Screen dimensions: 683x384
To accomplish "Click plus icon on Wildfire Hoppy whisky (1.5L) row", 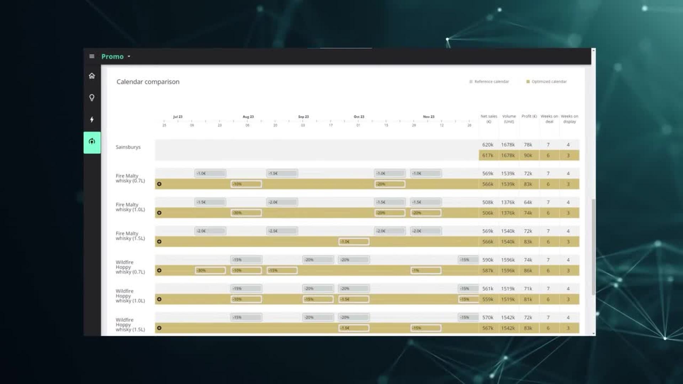I will click(x=159, y=328).
